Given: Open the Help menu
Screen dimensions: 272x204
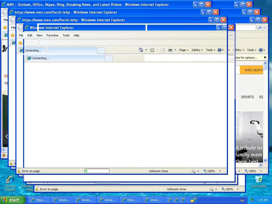Looking at the screenshot, I should (x=76, y=35).
